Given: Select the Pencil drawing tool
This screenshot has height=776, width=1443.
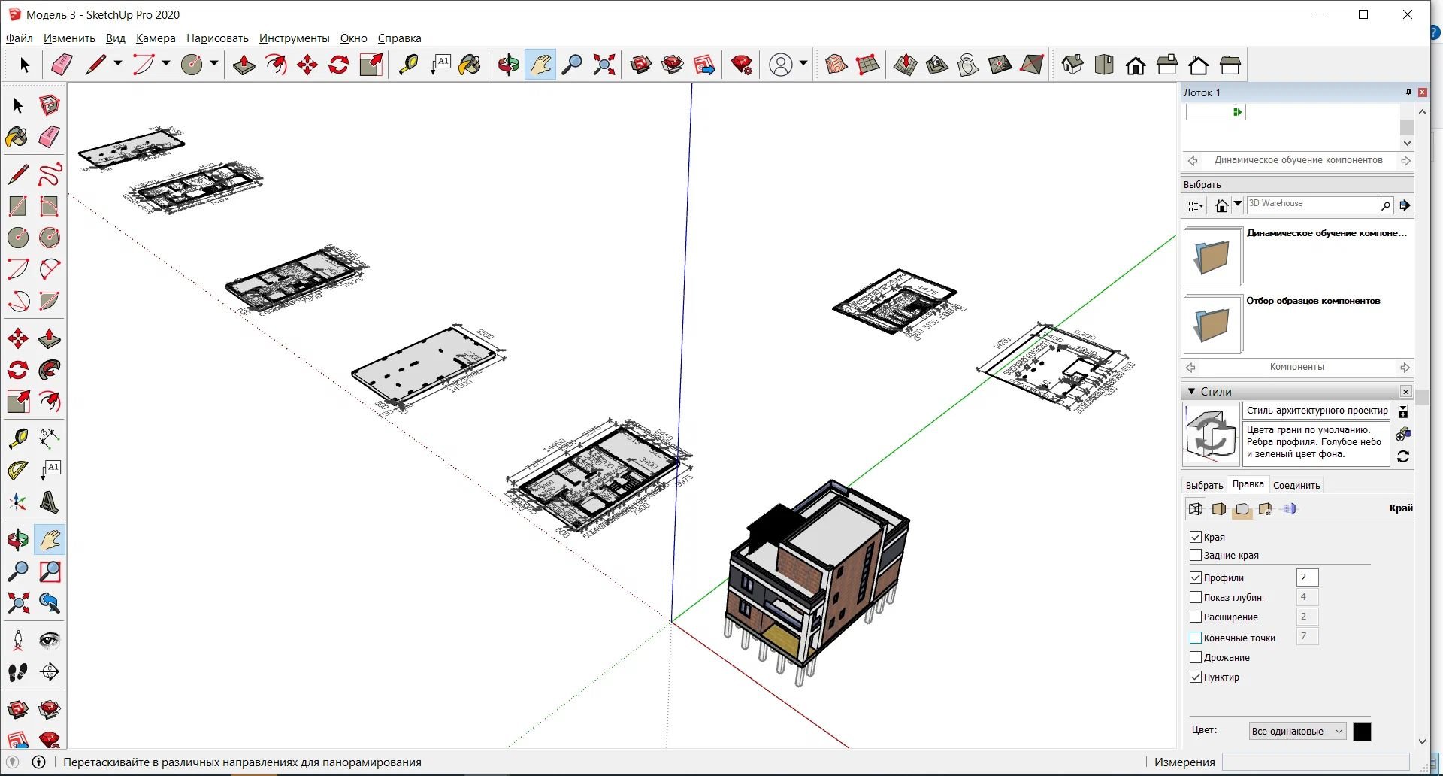Looking at the screenshot, I should [x=95, y=65].
